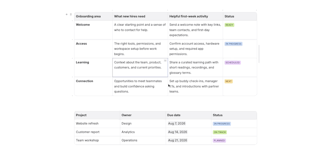Click the cell starting 'Opportunities to meet teammates'

pyautogui.click(x=140, y=86)
